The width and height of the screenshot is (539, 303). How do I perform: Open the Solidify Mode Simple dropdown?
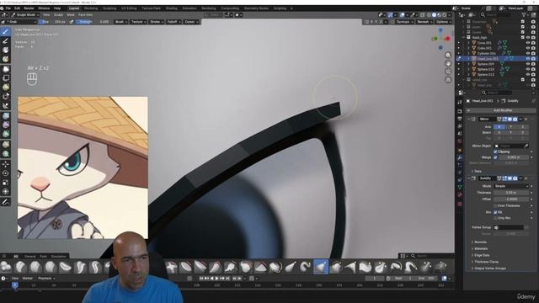pyautogui.click(x=511, y=186)
